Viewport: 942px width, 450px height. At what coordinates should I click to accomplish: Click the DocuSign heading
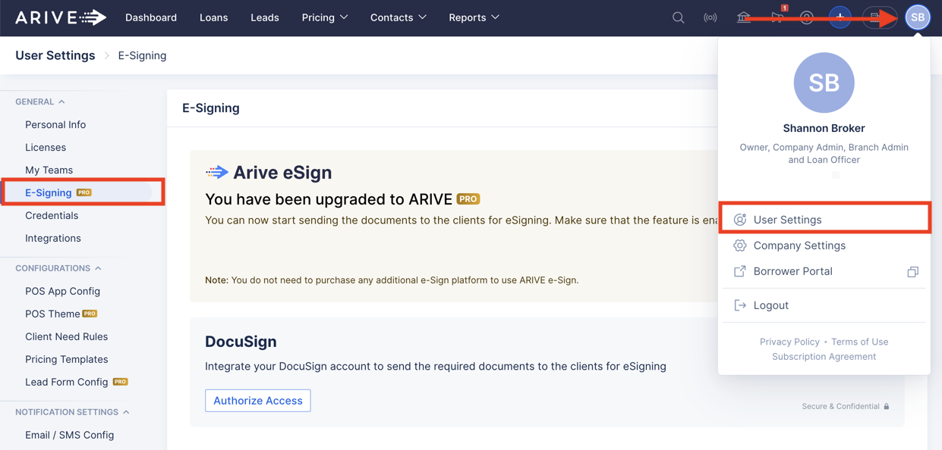pos(241,342)
